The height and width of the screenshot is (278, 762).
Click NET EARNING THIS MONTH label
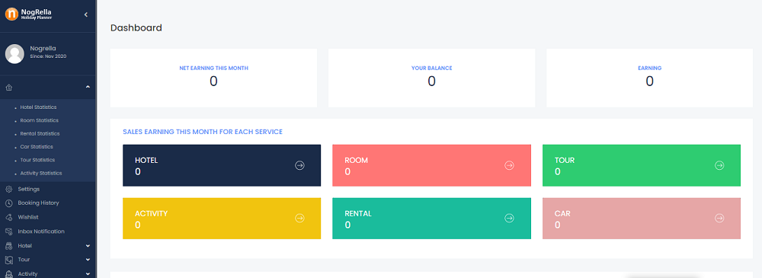tap(214, 68)
